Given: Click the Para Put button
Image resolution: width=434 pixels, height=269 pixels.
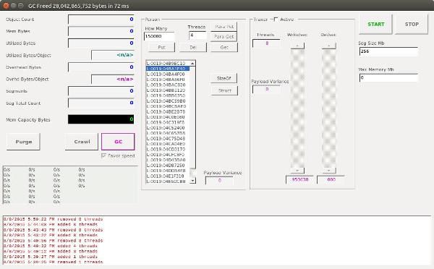Looking at the screenshot, I should [224, 27].
